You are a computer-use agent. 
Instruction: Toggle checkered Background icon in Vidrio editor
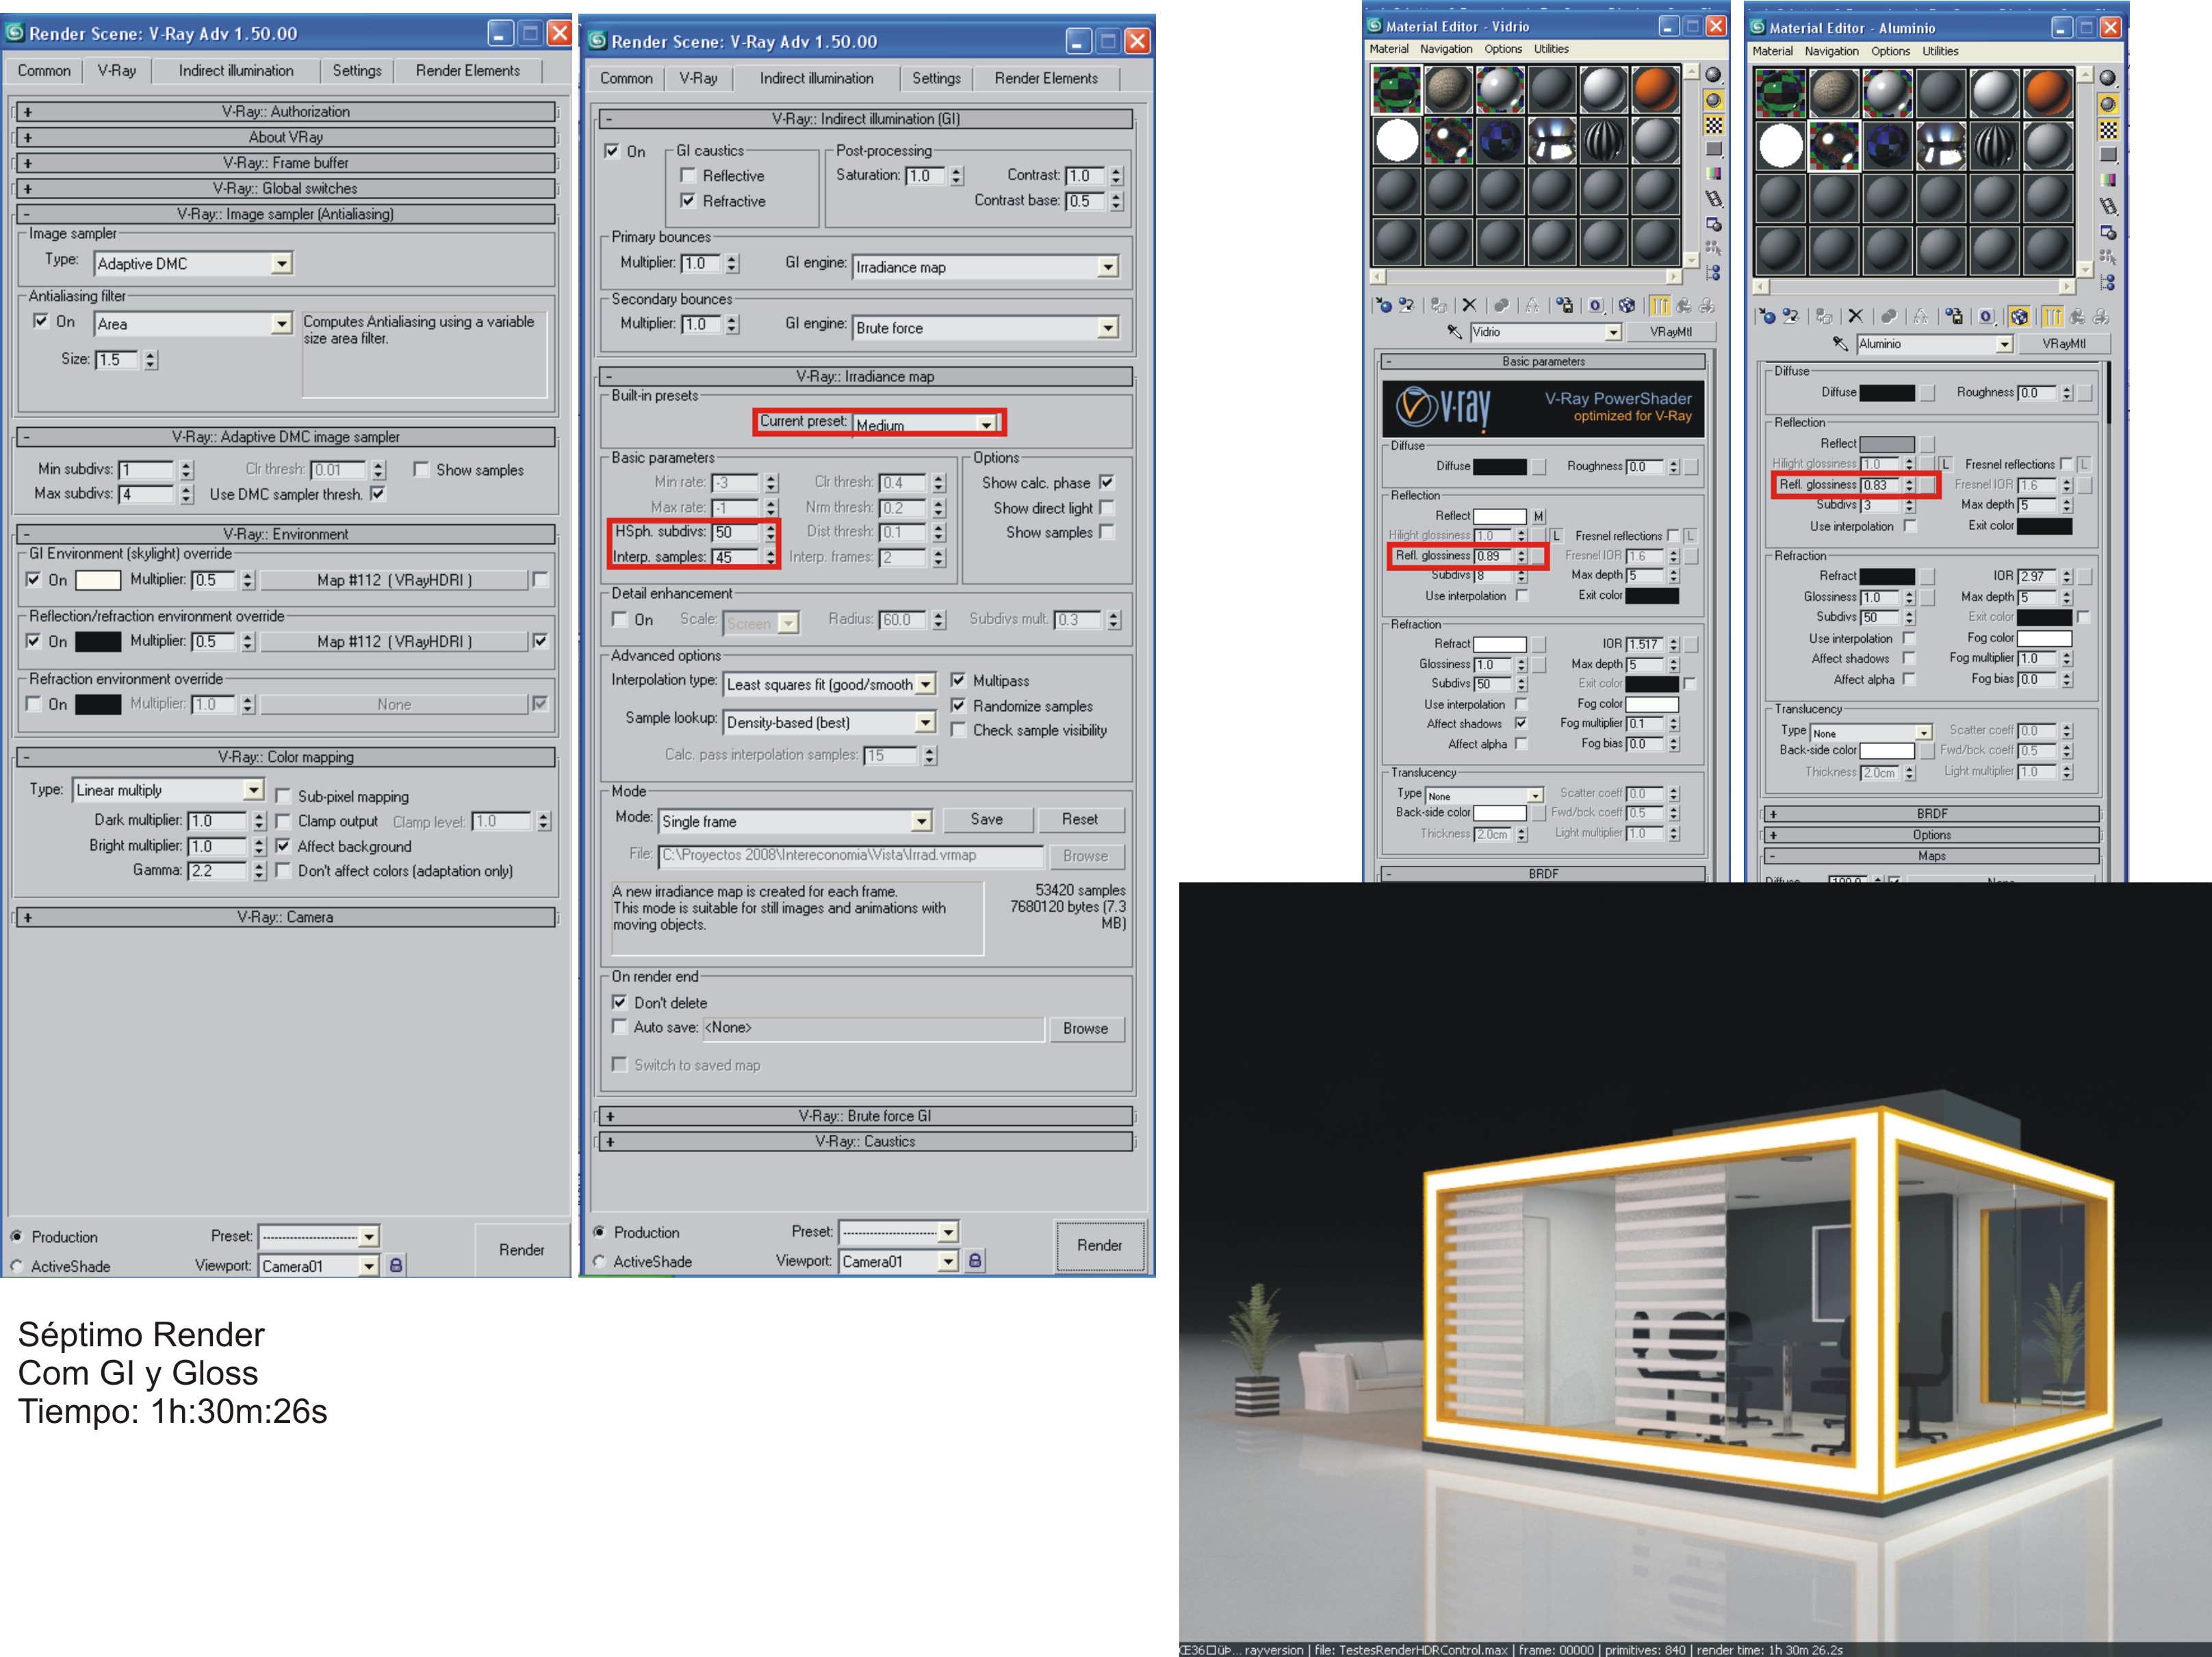tap(1713, 125)
